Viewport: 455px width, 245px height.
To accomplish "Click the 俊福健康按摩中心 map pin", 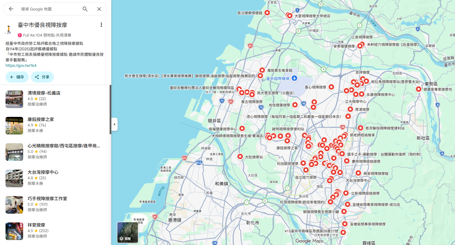I will (x=242, y=128).
